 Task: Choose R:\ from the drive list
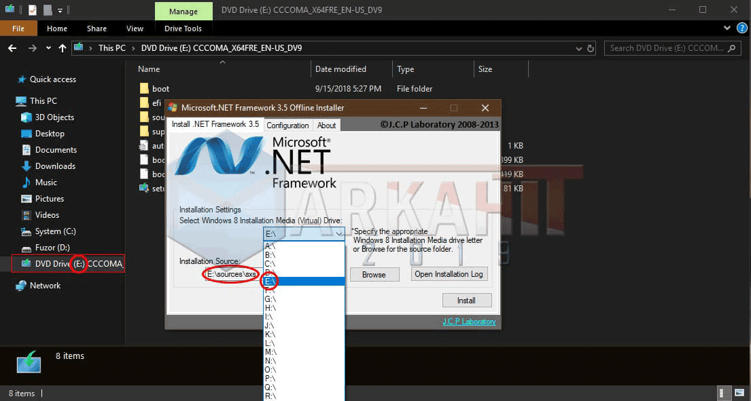click(x=304, y=396)
